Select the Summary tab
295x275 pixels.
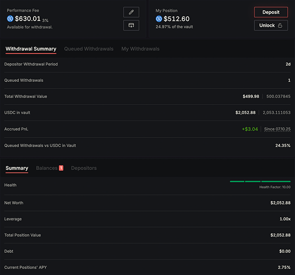16,168
